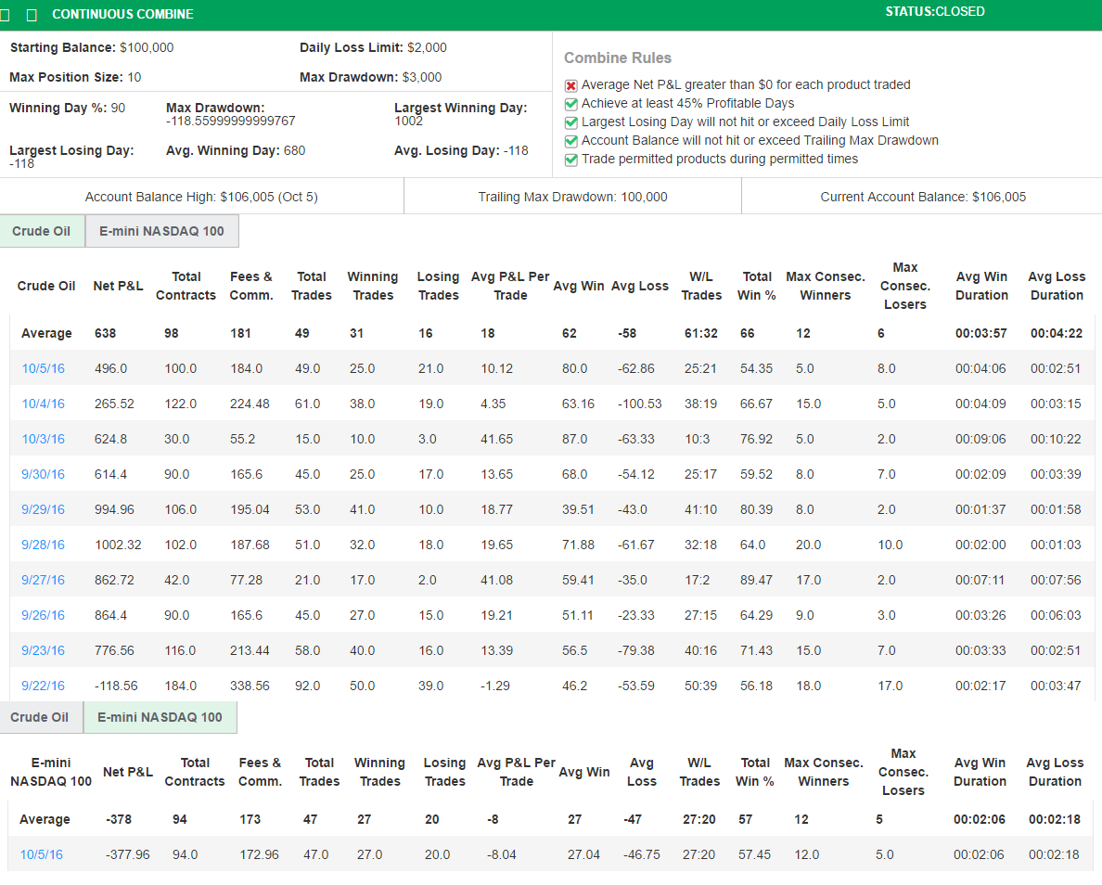Switch to the E-mini NASDAQ 100 tab
Image resolution: width=1102 pixels, height=885 pixels.
click(161, 230)
